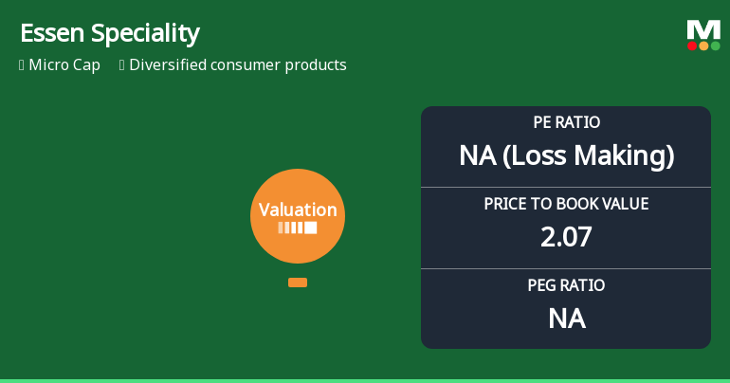Viewport: 730px width, 383px height.
Task: Select the Diversified consumer products label
Action: [238, 65]
